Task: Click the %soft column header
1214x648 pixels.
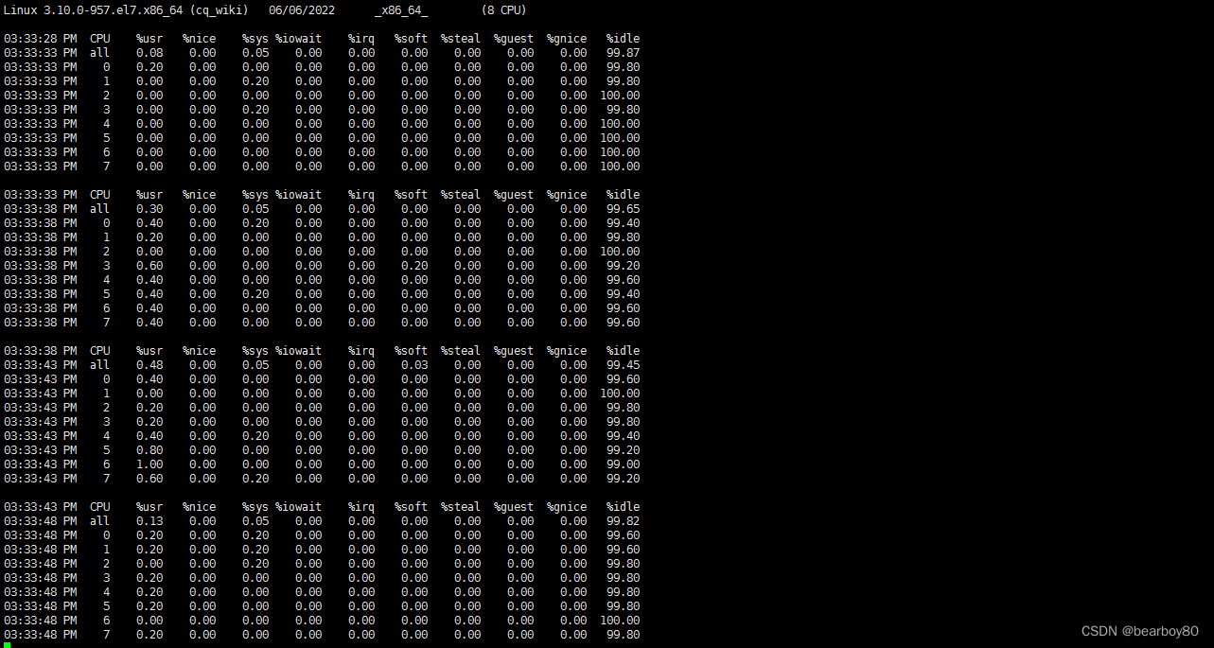Action: point(410,38)
